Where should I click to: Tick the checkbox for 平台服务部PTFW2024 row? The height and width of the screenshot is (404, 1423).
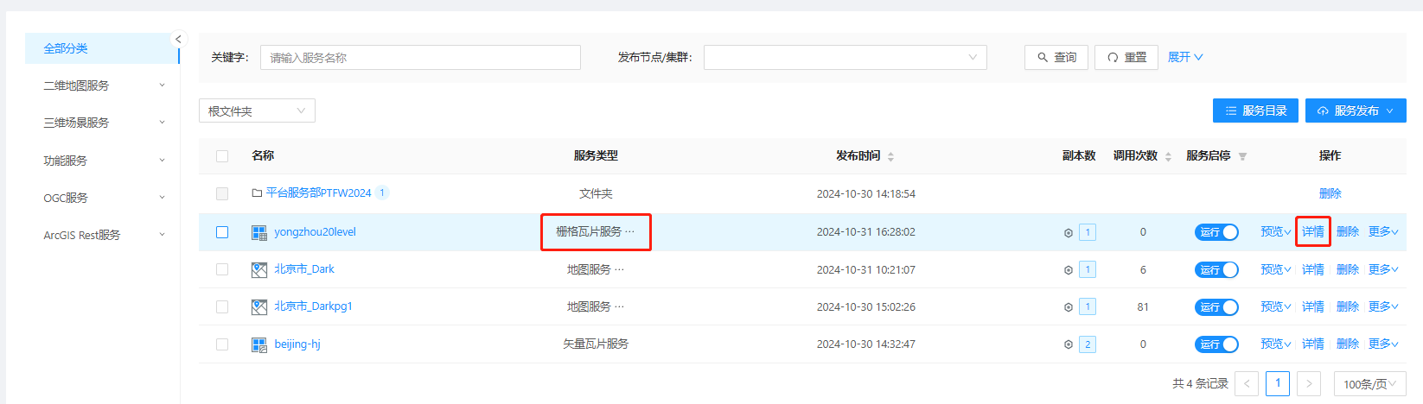click(x=222, y=193)
